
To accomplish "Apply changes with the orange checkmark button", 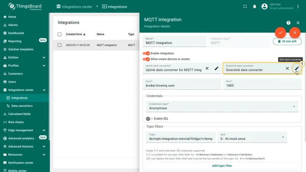I will pos(280,32).
